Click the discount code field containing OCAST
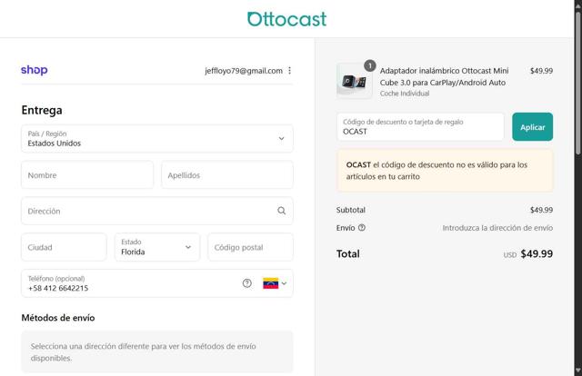 (420, 127)
